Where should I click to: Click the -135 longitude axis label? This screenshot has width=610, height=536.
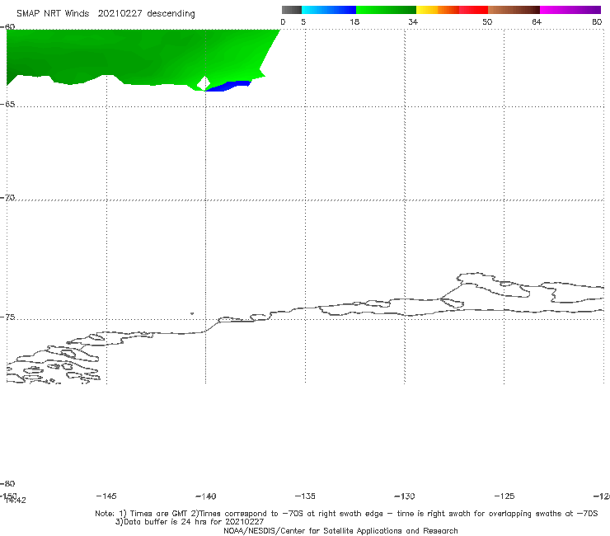click(305, 496)
